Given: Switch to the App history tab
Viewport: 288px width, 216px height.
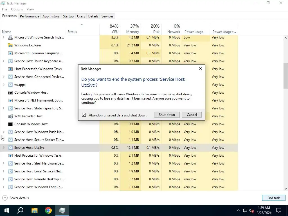Looking at the screenshot, I should tap(51, 16).
